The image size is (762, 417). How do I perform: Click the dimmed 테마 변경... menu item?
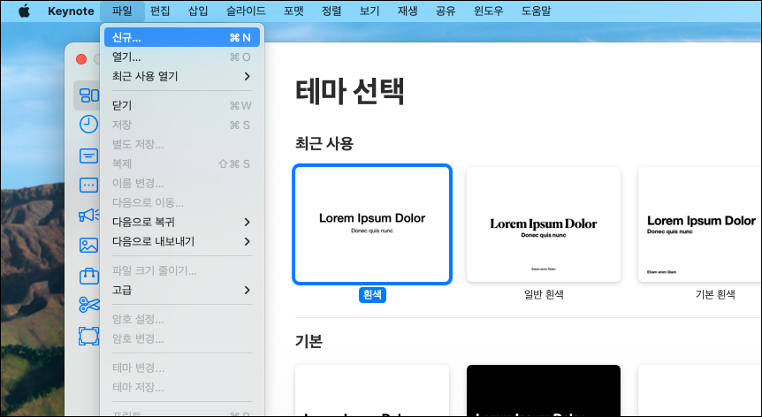coord(182,368)
